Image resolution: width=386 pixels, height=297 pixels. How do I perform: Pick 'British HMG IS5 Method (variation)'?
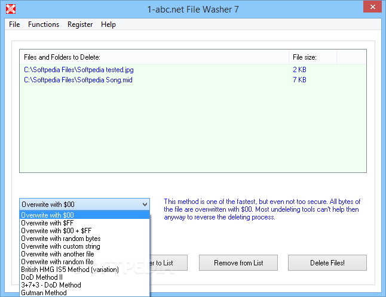pos(84,270)
